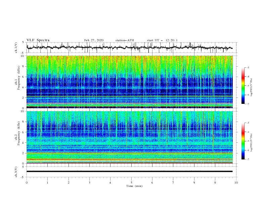Click the "log(PSD)(V²/Hz)" label beside ch.1 colorbar
This screenshot has height=205, width=266.
(252, 87)
